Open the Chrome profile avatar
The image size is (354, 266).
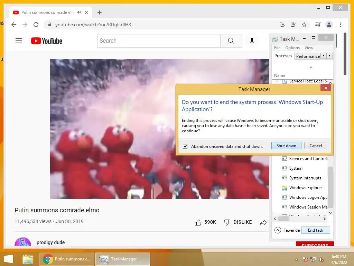click(x=329, y=25)
